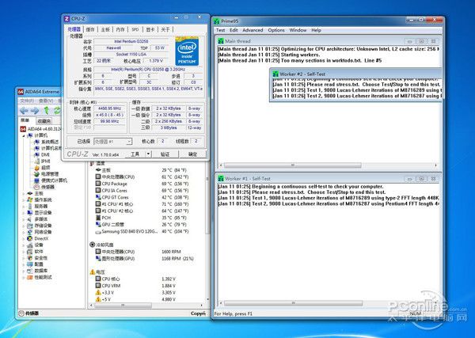Select the 安全性 security tree item
This screenshot has width=475, height=338.
[x=41, y=258]
